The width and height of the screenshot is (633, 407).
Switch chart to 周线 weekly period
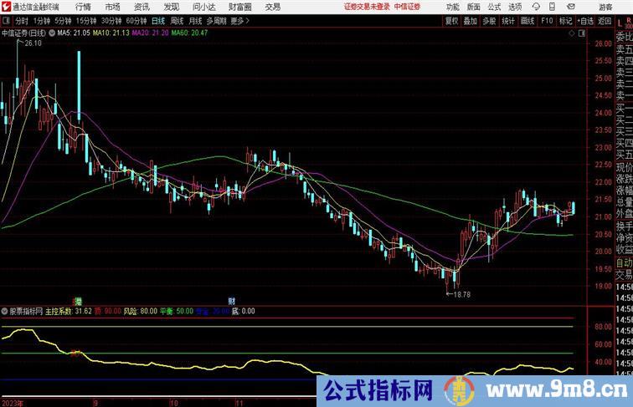tap(177, 20)
